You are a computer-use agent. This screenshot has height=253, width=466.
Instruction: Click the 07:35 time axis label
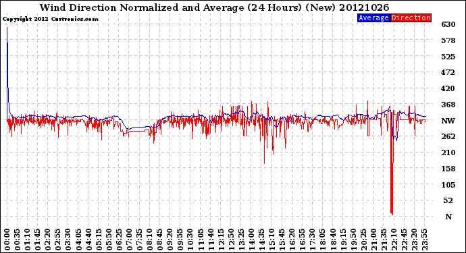(x=139, y=240)
